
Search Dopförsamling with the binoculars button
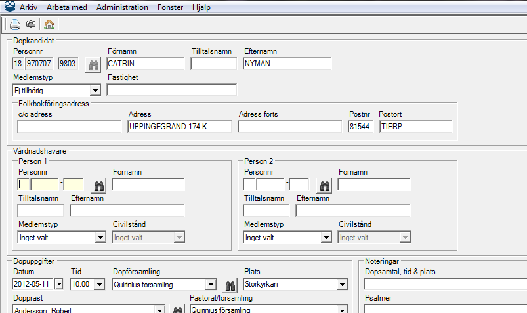[230, 285]
